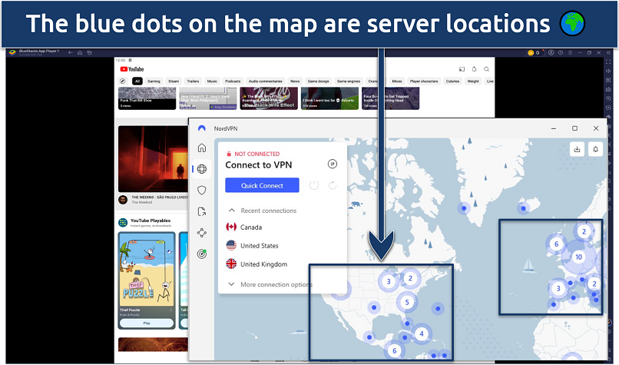This screenshot has width=619, height=365.
Task: Open the NordVPN home icon in sidebar
Action: [202, 148]
